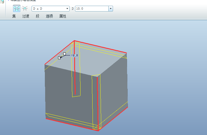Screen dimensions: 207x135
Task: Switch to transition mode icon
Action: point(25,9)
